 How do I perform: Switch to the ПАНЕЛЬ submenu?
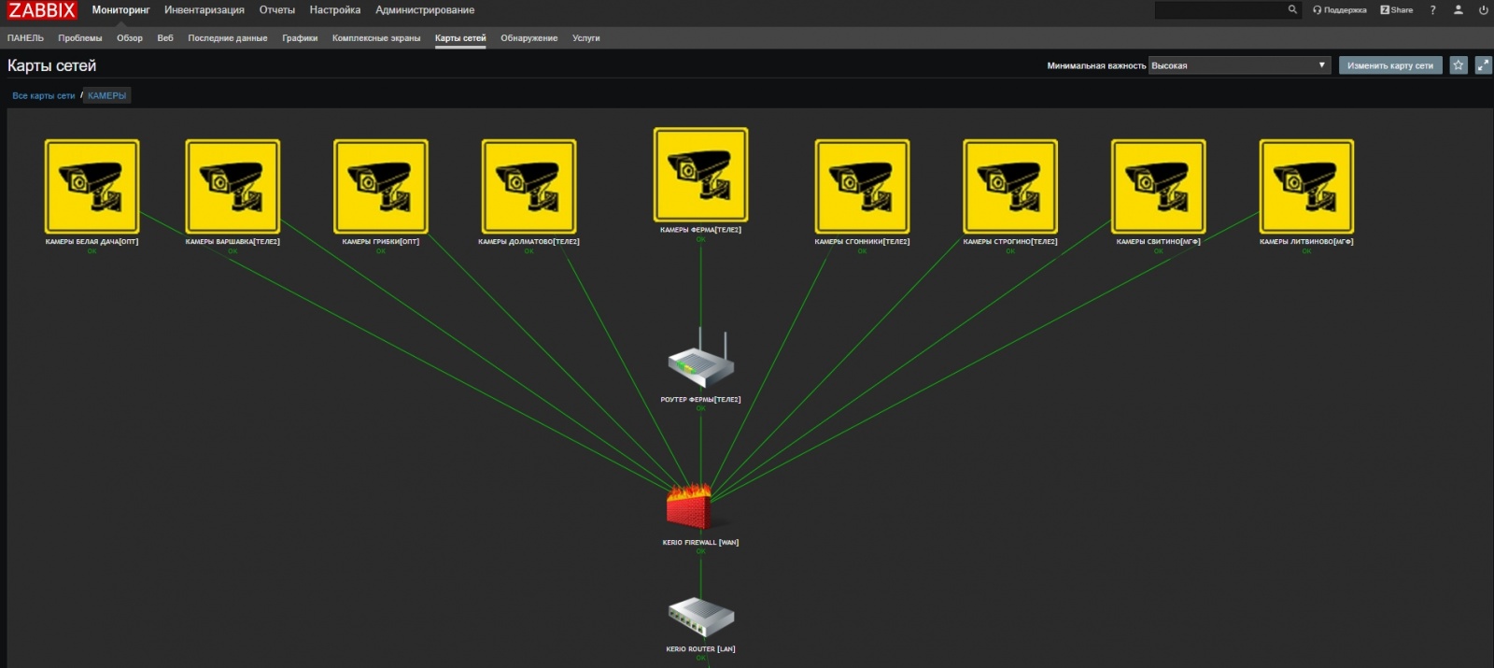click(x=25, y=38)
